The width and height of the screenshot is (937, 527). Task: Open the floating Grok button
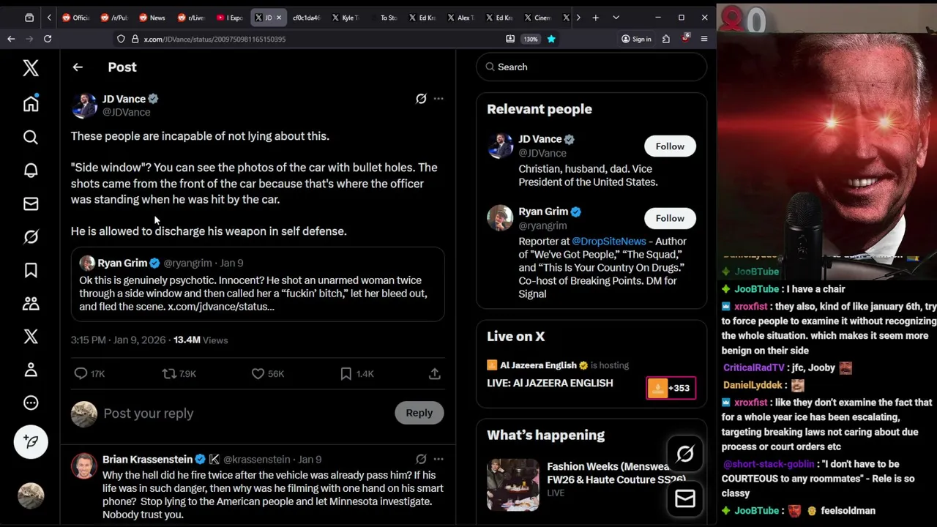point(685,455)
